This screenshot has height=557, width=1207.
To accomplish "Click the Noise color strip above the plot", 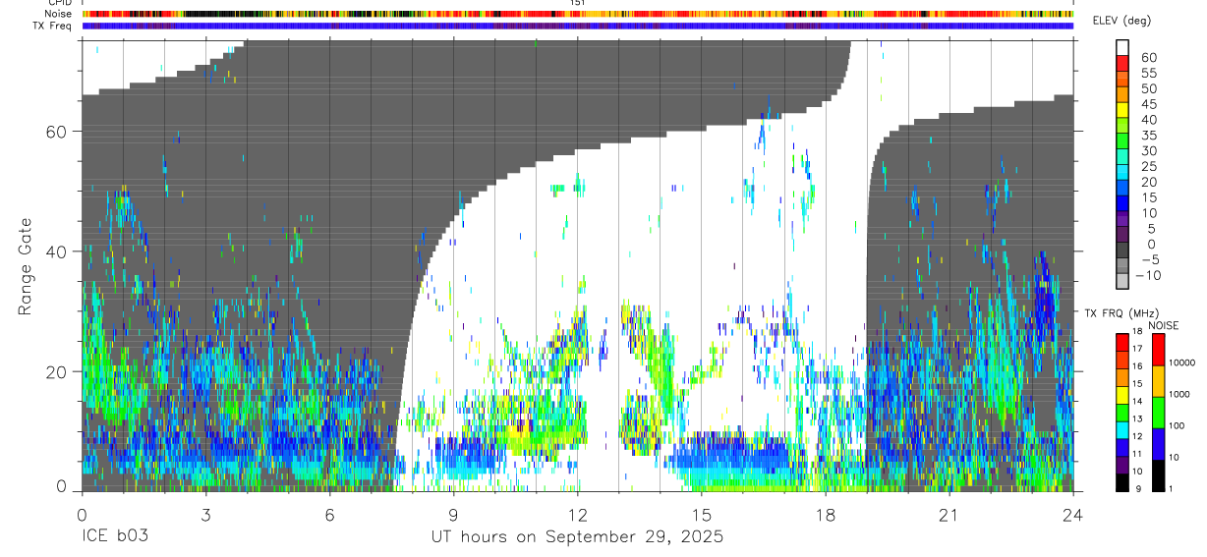I will click(x=578, y=14).
